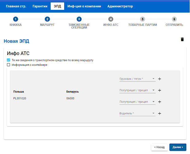
Task: Select step 5 Товарные партии circle
Action: click(142, 19)
